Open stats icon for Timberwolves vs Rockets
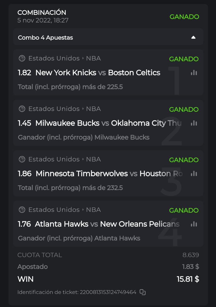The image size is (216, 307). coord(194,174)
